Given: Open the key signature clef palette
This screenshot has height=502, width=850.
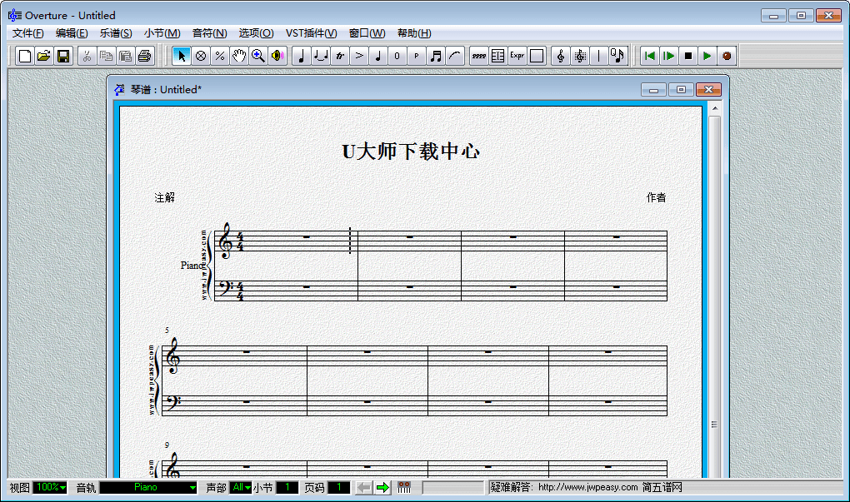Looking at the screenshot, I should click(580, 56).
